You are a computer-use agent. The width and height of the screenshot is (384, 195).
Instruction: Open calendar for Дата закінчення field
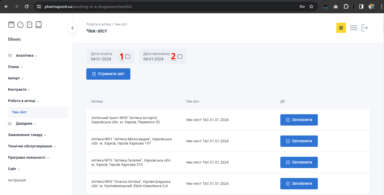180,56
